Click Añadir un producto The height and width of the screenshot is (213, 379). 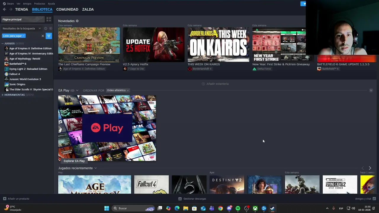coord(16,199)
